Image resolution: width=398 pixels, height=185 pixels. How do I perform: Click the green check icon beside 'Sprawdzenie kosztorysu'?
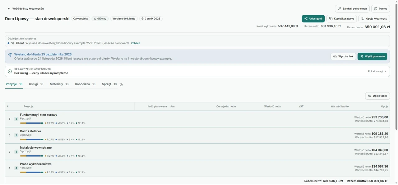10,71
